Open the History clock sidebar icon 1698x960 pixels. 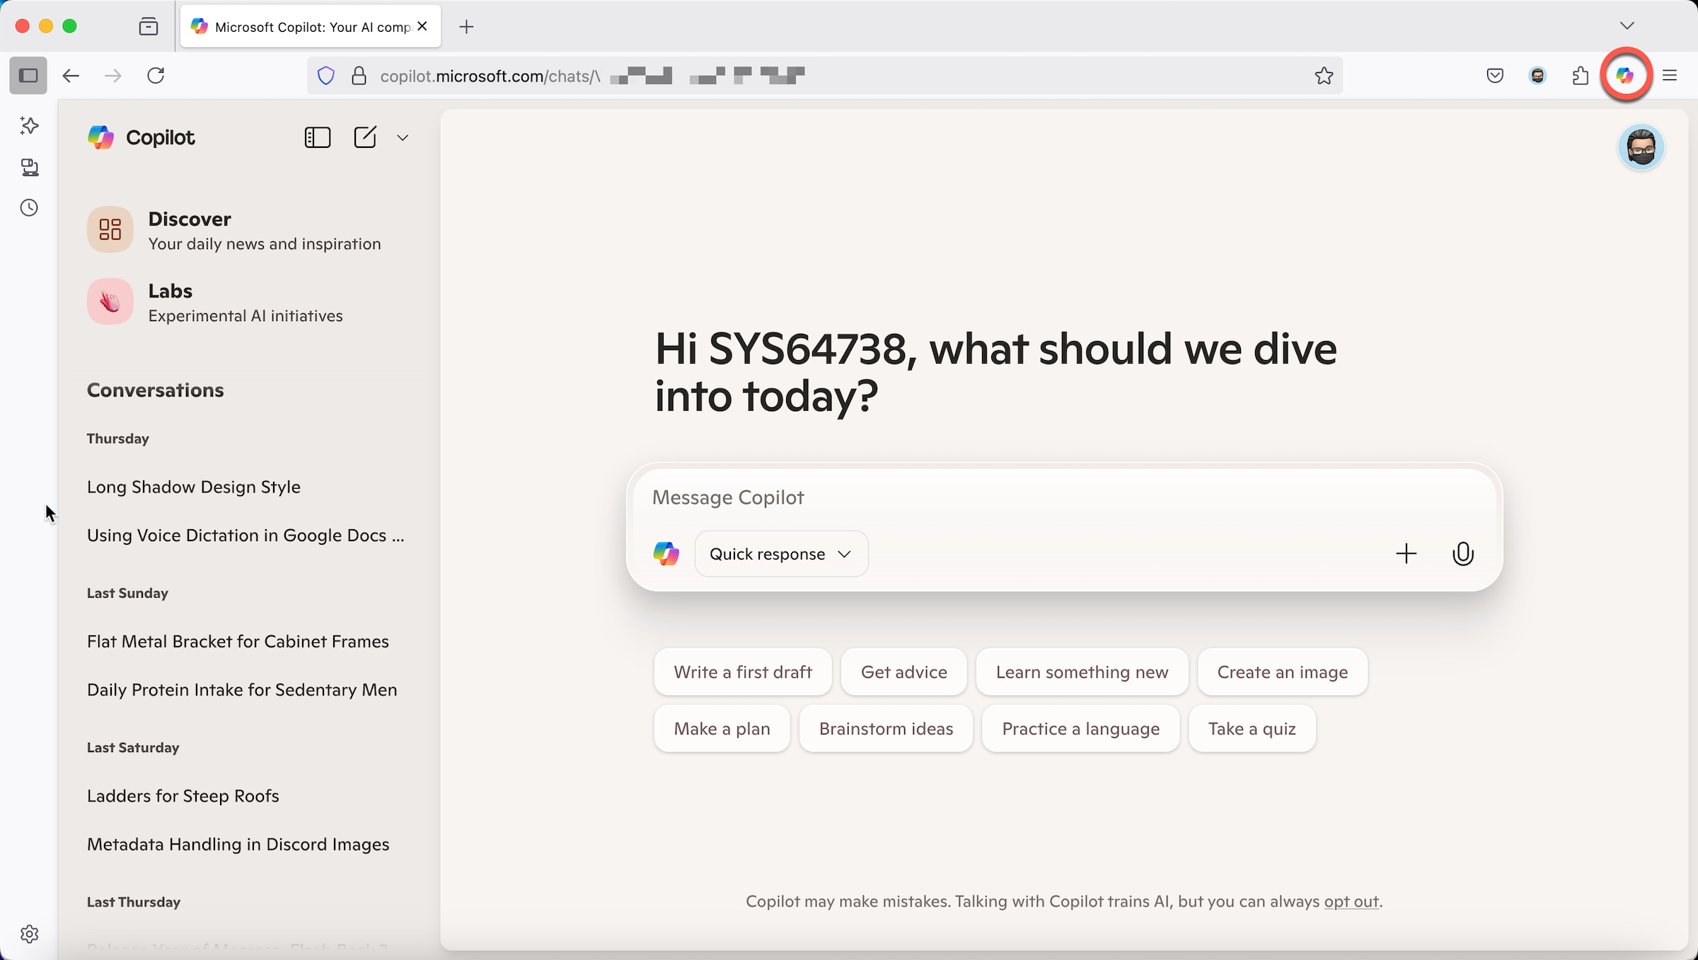click(29, 208)
